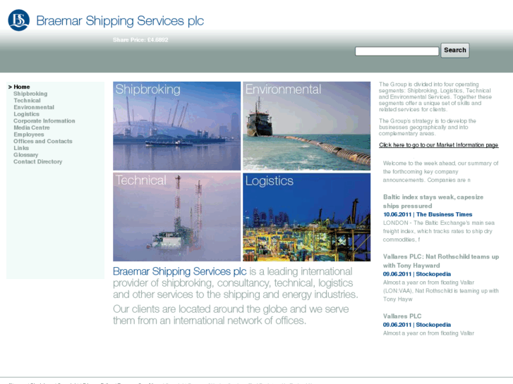Click the Search button
The width and height of the screenshot is (513, 384).
tap(454, 50)
